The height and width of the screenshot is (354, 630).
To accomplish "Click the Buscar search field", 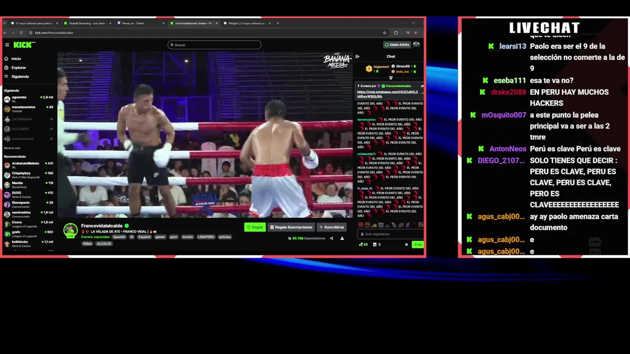I will click(x=214, y=45).
